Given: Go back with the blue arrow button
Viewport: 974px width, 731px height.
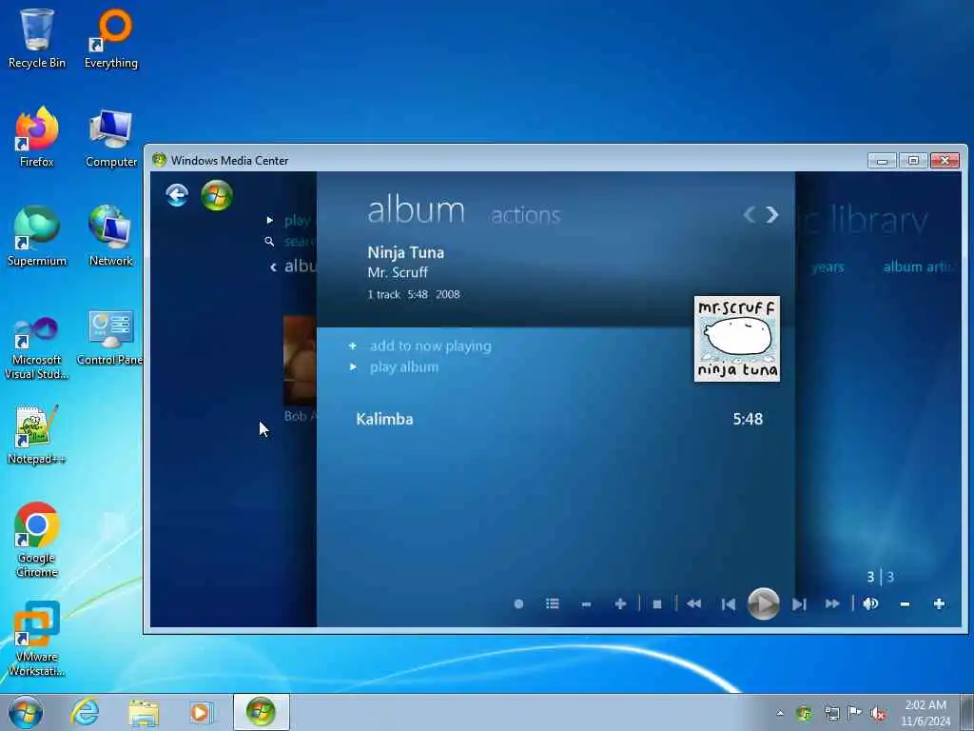Looking at the screenshot, I should [177, 195].
